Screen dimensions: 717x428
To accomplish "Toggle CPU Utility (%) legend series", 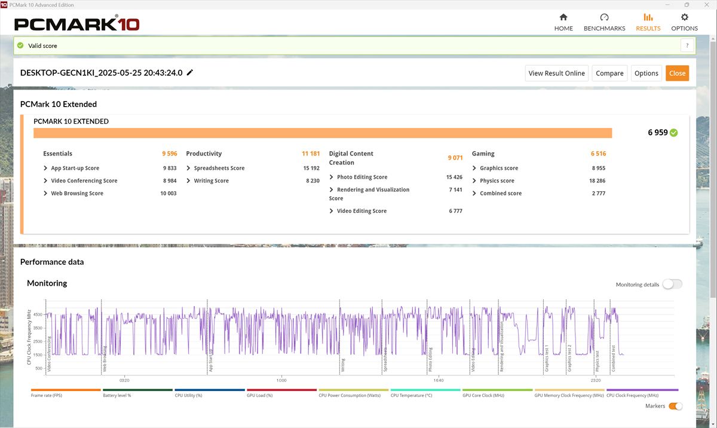I will [x=210, y=393].
